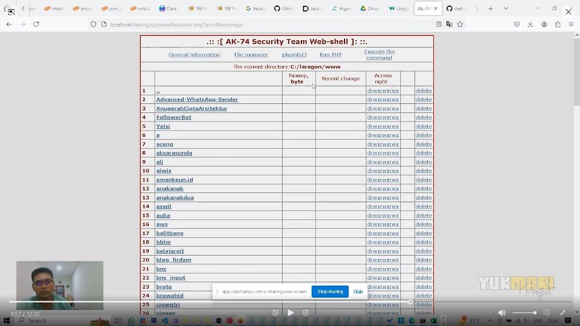Switch to the Drive tab

pyautogui.click(x=370, y=9)
